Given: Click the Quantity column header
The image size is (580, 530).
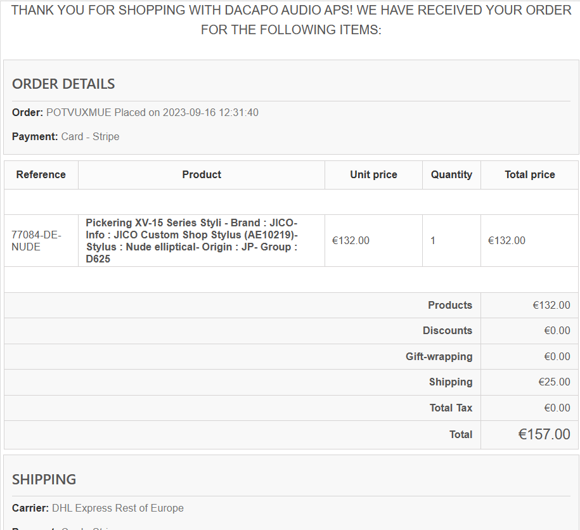Looking at the screenshot, I should coord(451,175).
